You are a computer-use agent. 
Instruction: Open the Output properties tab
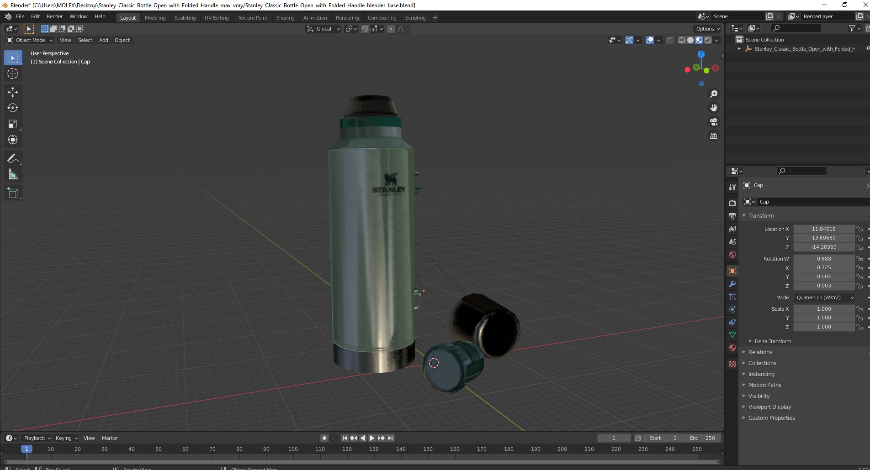(x=732, y=216)
